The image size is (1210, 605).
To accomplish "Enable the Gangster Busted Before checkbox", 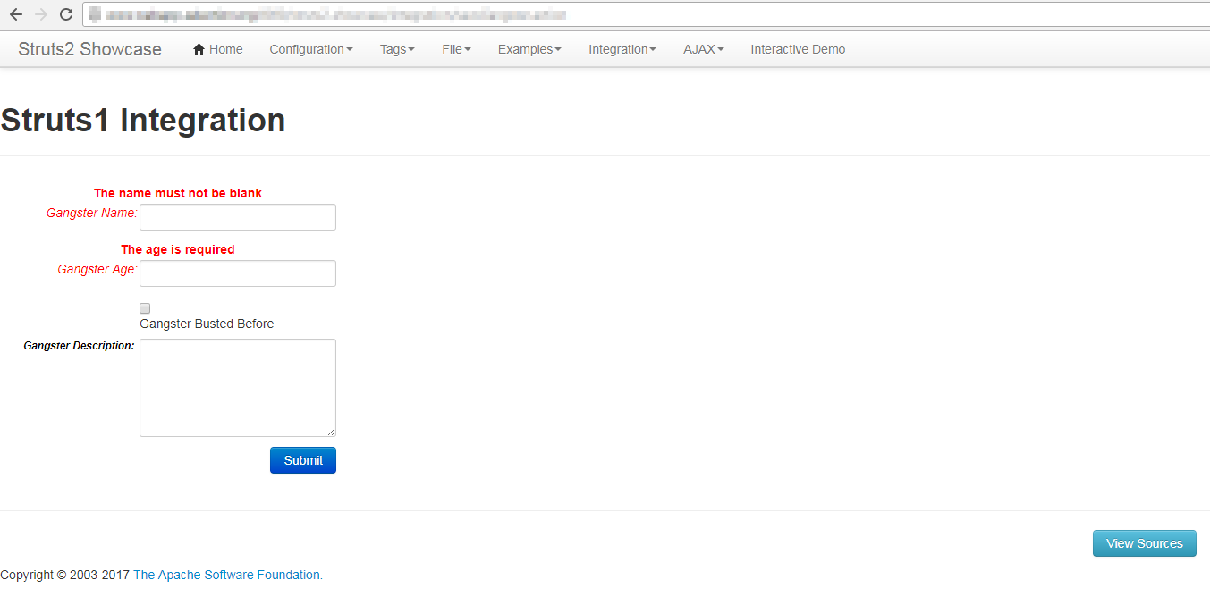I will point(144,307).
